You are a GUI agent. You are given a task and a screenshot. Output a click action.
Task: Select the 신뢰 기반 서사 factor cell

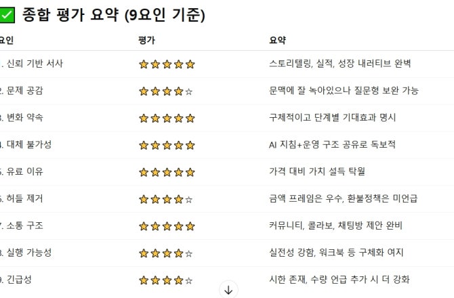pos(32,64)
